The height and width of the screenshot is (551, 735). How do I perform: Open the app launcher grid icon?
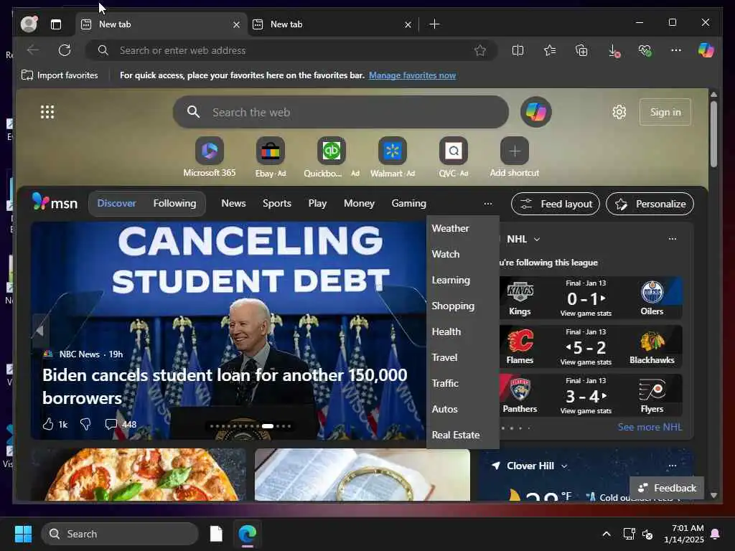click(47, 112)
